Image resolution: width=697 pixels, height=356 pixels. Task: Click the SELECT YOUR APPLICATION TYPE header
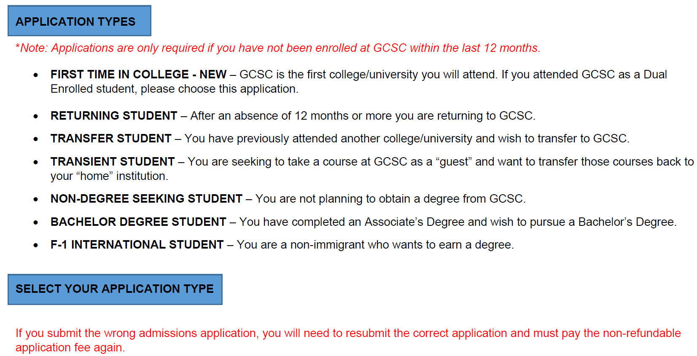115,289
